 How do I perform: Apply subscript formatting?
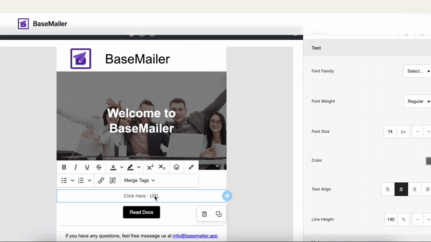162,167
